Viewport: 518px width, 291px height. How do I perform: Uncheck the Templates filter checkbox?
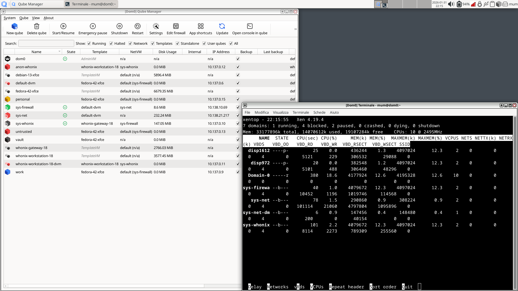tap(153, 43)
